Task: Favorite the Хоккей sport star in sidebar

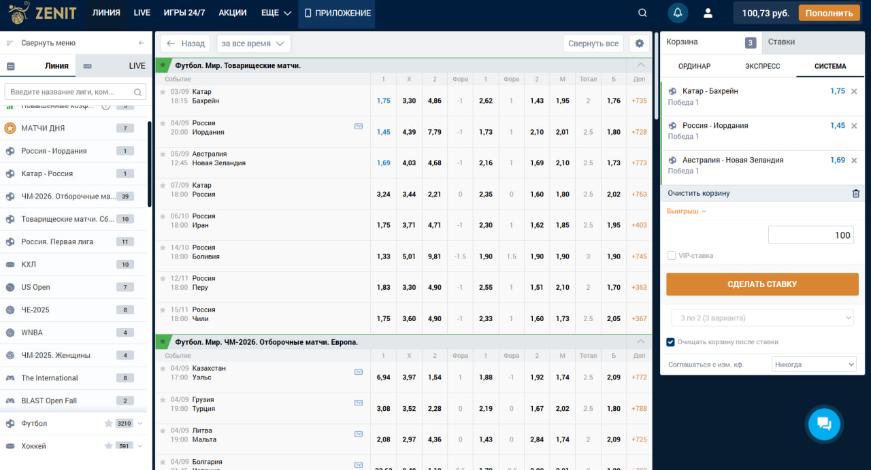Action: click(108, 446)
